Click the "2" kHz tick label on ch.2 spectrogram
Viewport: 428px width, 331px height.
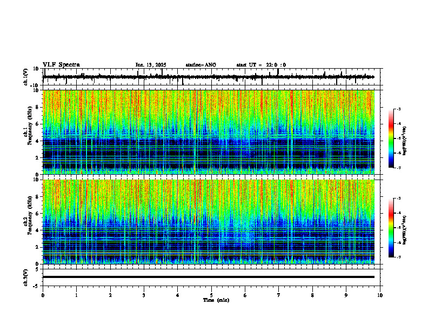[37, 247]
